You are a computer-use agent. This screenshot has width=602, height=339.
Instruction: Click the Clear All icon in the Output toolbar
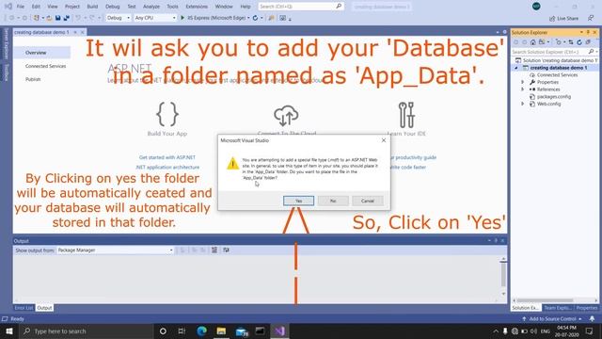pyautogui.click(x=214, y=250)
